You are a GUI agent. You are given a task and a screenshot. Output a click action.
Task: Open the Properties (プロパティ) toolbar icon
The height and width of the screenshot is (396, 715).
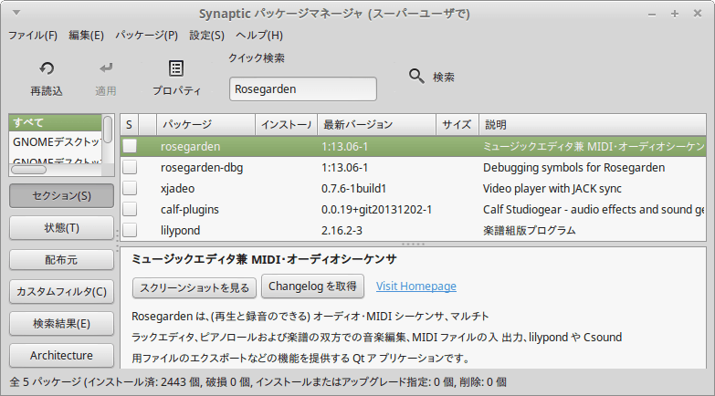tap(176, 68)
